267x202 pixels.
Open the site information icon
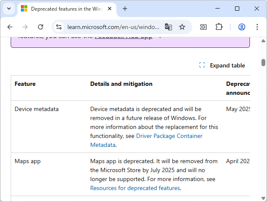click(x=59, y=27)
